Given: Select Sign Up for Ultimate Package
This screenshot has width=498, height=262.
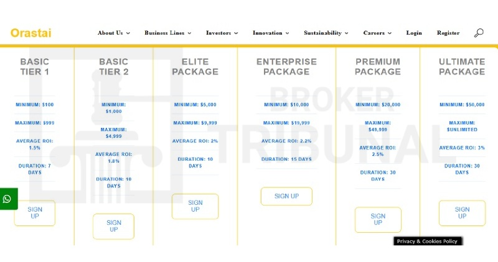Looking at the screenshot, I should coord(462,213).
